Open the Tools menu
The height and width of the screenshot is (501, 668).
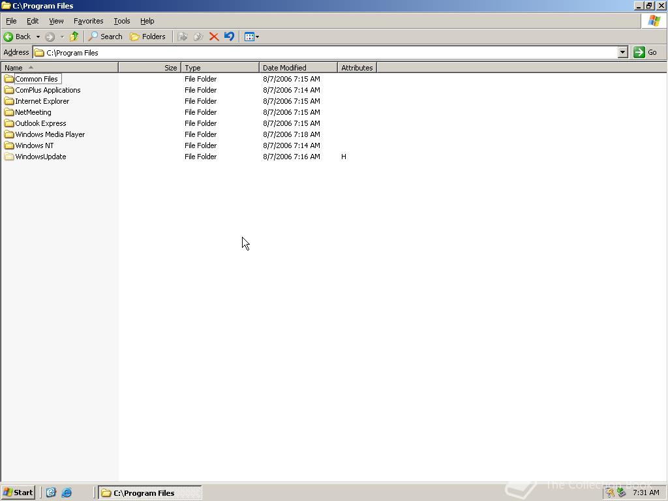121,21
